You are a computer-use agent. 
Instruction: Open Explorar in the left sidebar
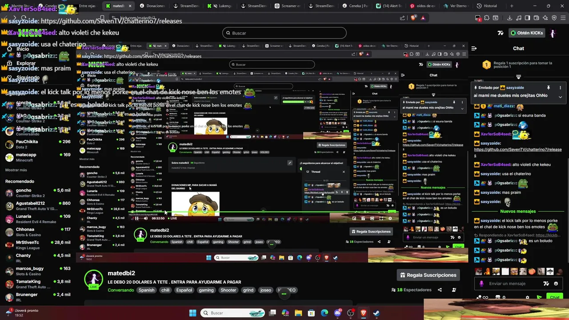[21, 63]
